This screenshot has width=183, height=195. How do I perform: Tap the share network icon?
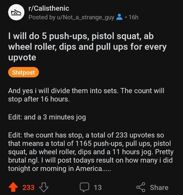point(141,187)
